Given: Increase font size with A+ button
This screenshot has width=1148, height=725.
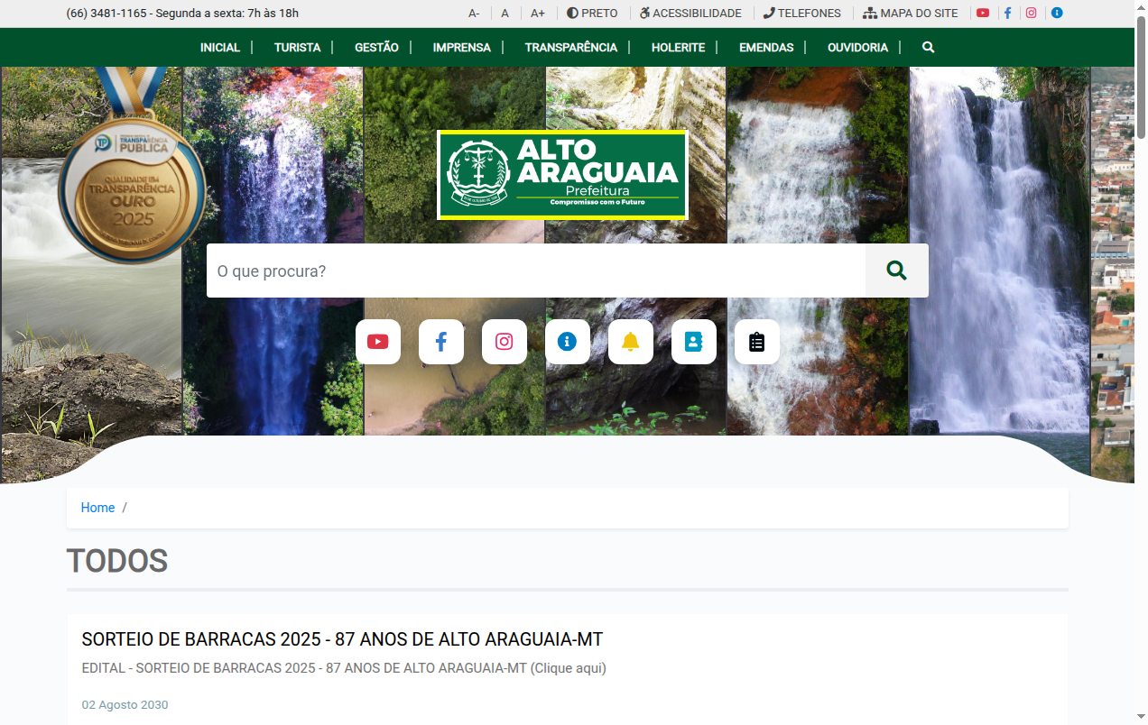Looking at the screenshot, I should 538,14.
